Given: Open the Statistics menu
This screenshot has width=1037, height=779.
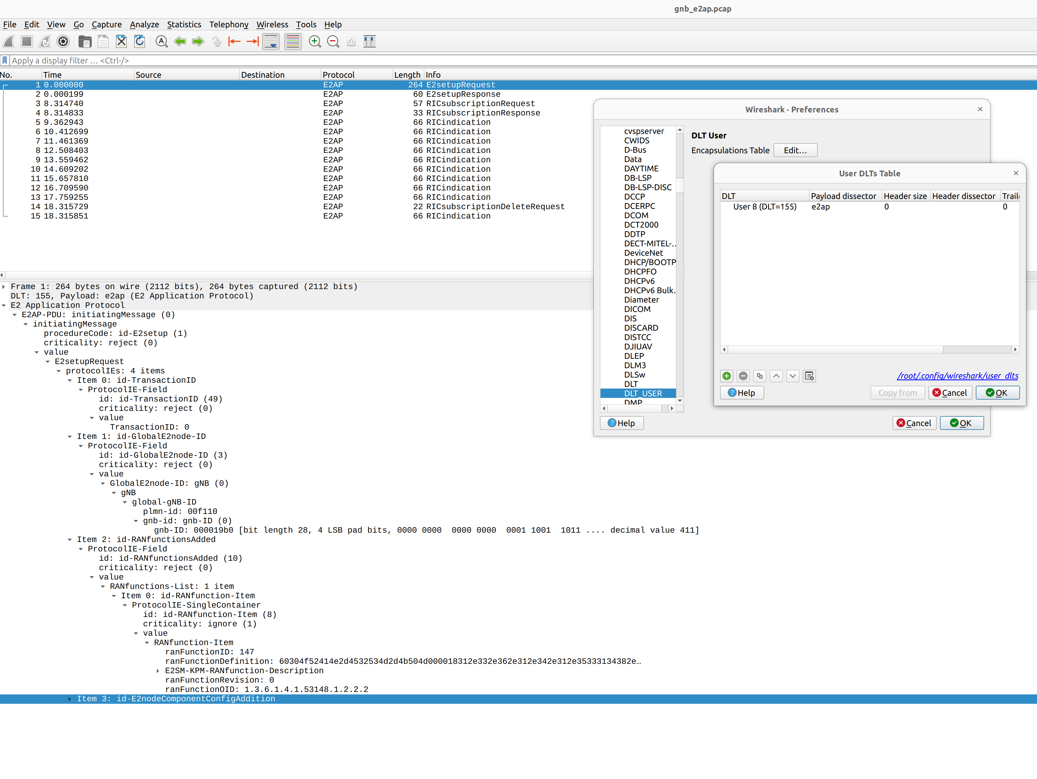Looking at the screenshot, I should (184, 24).
